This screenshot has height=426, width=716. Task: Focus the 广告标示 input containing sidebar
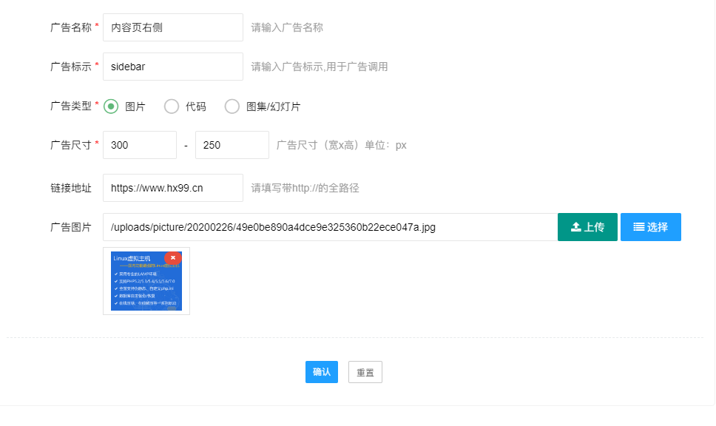click(x=173, y=67)
